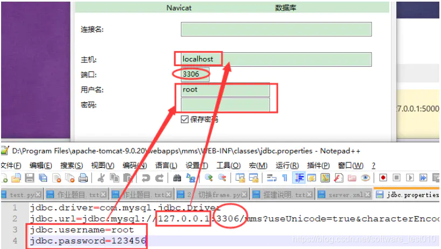Click the 用户名 field containing root

tap(225, 90)
